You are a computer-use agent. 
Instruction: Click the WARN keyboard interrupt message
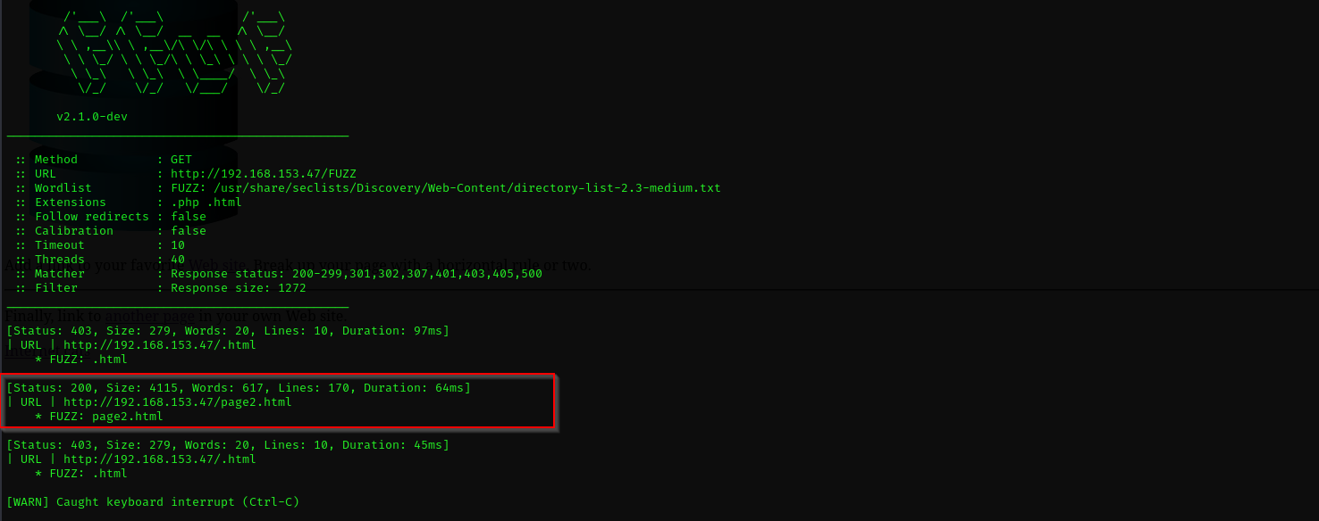[153, 502]
